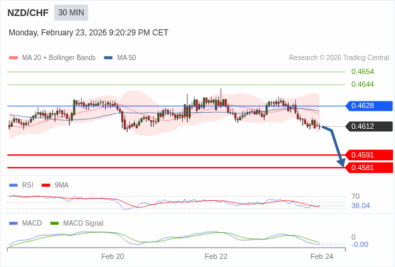Click the 0.4654 resistance level label
This screenshot has height=267, width=395.
362,71
